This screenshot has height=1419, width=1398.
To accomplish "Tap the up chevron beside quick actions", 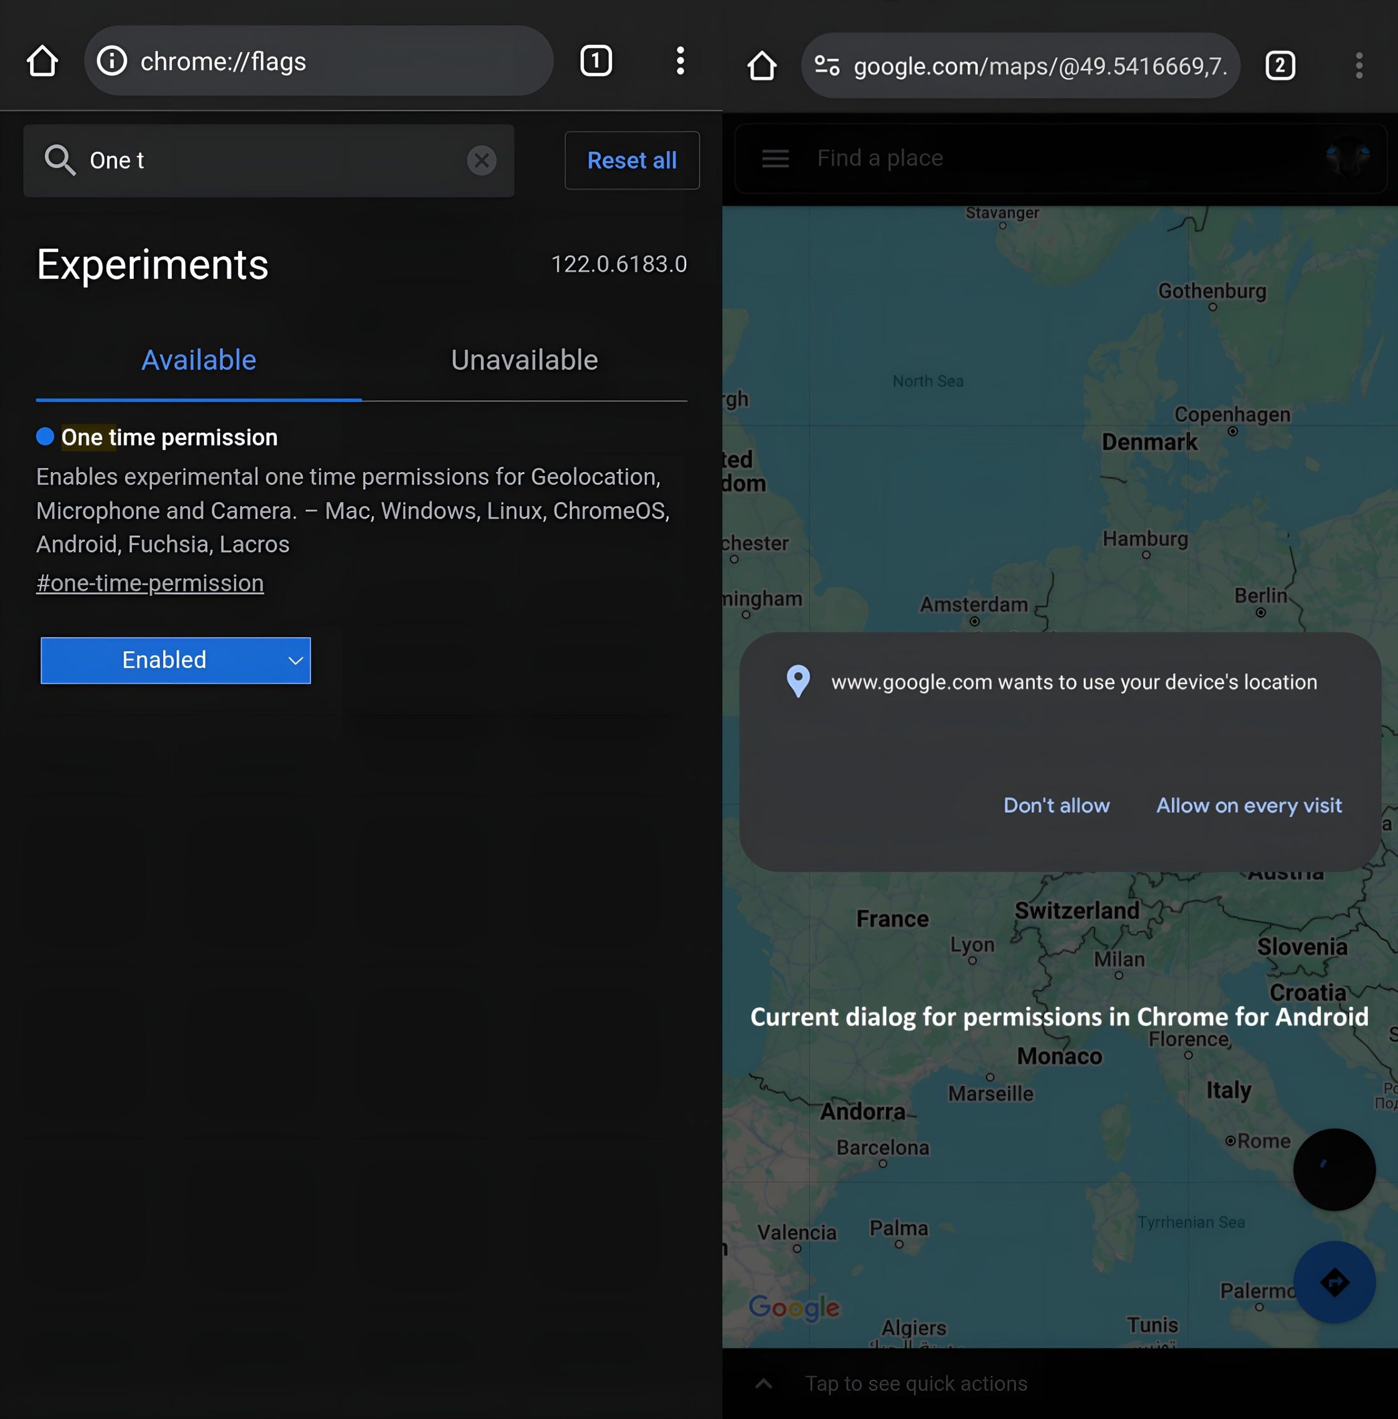I will tap(763, 1383).
